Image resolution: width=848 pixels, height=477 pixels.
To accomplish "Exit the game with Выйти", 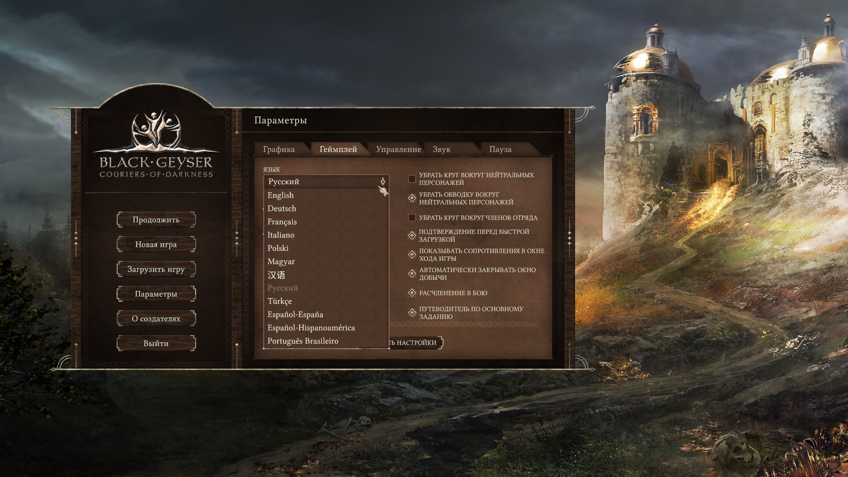I will (x=156, y=344).
